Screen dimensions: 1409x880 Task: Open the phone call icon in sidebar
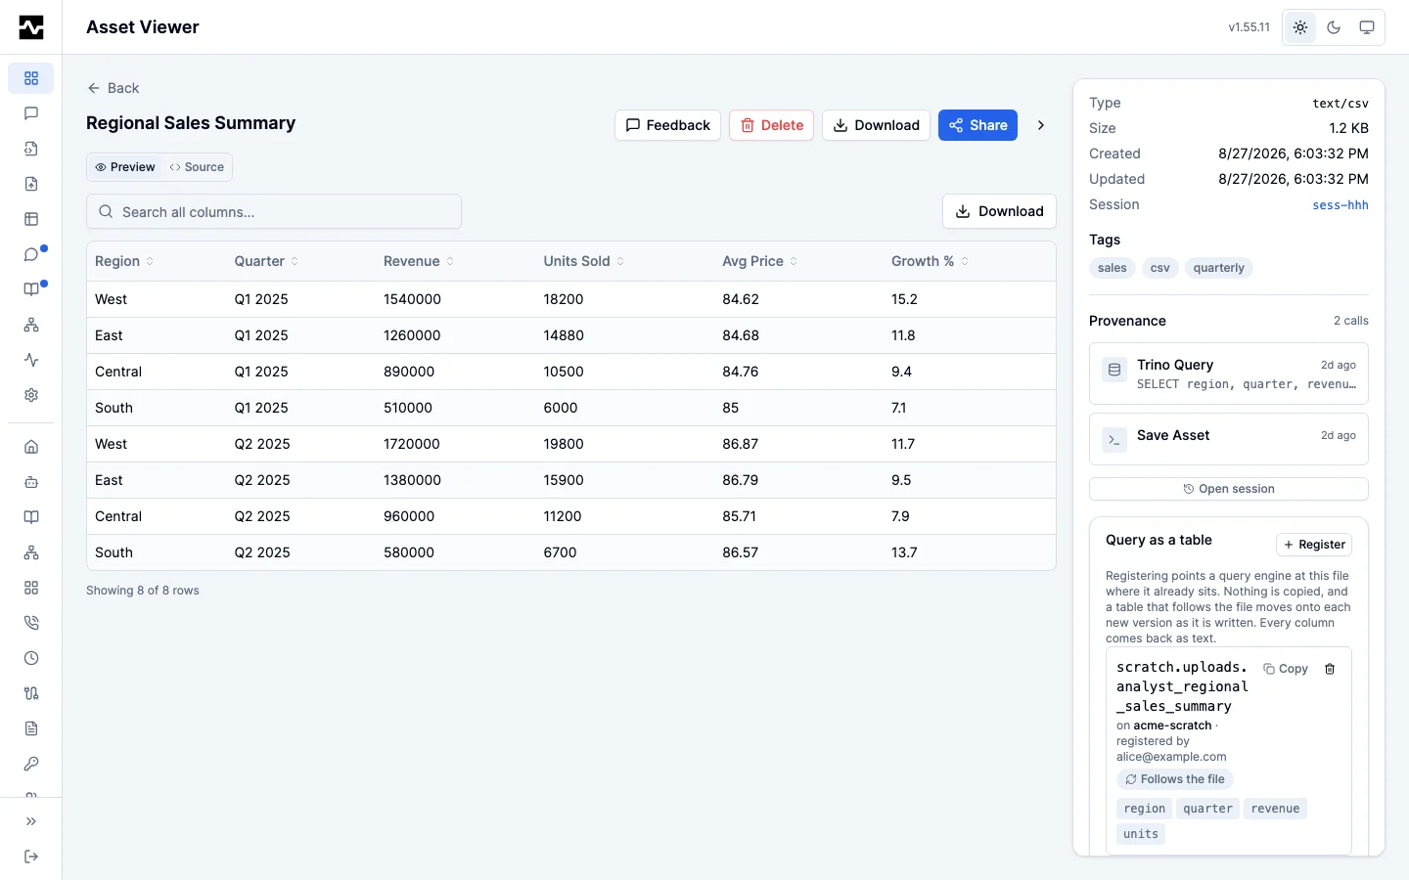(x=31, y=623)
